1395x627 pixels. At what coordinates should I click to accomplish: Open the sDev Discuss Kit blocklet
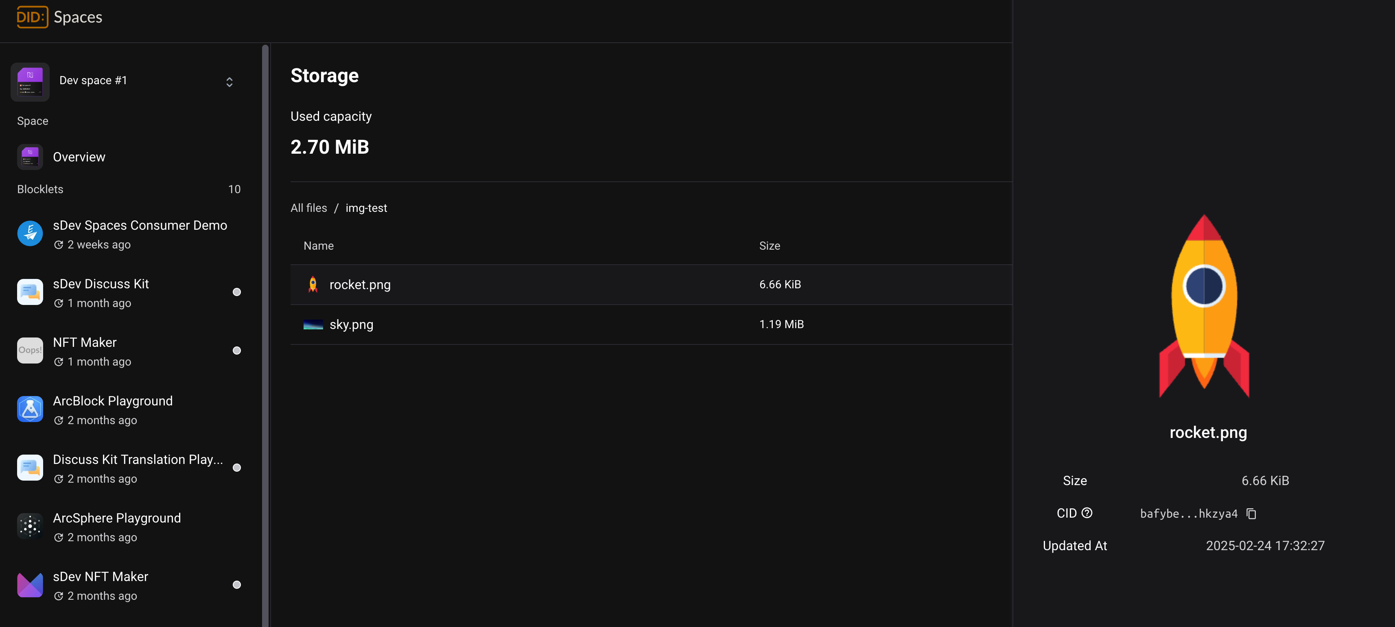click(101, 284)
